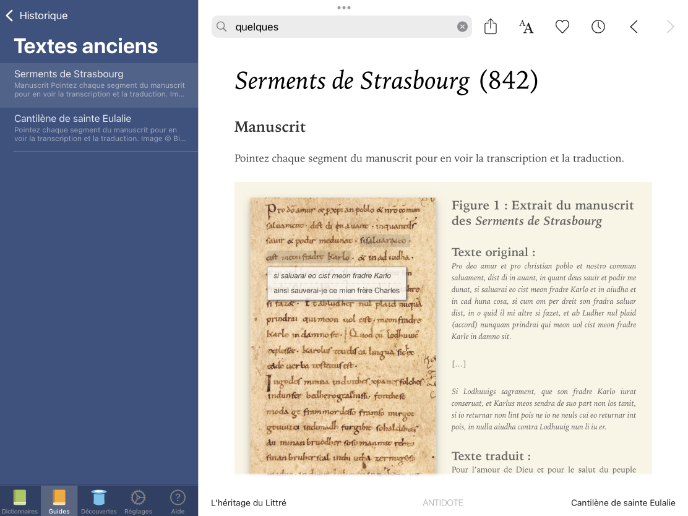Switch to the Guides tab
Viewport: 688px width, 516px height.
59,501
